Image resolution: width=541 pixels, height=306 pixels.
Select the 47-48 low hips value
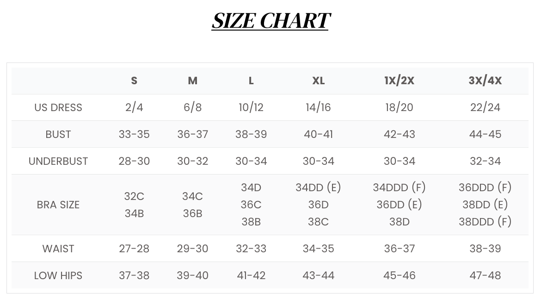[x=485, y=275]
